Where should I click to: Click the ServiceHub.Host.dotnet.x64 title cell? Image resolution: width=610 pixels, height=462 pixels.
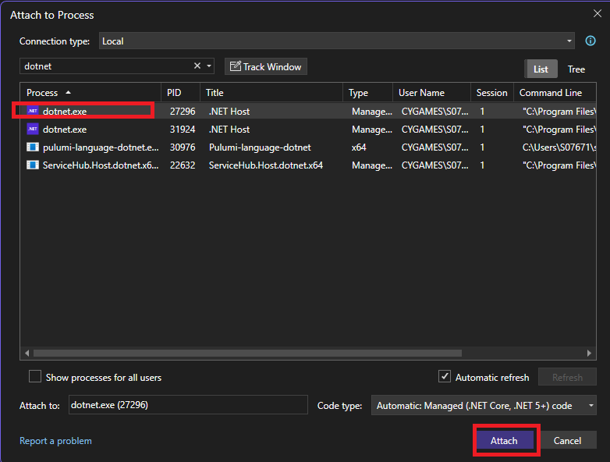266,165
